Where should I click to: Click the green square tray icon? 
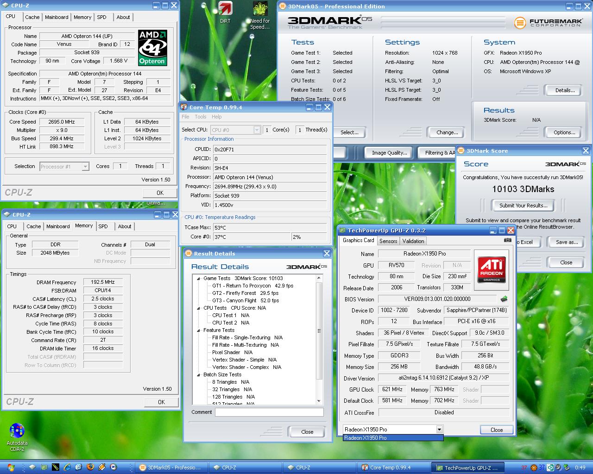tap(550, 468)
